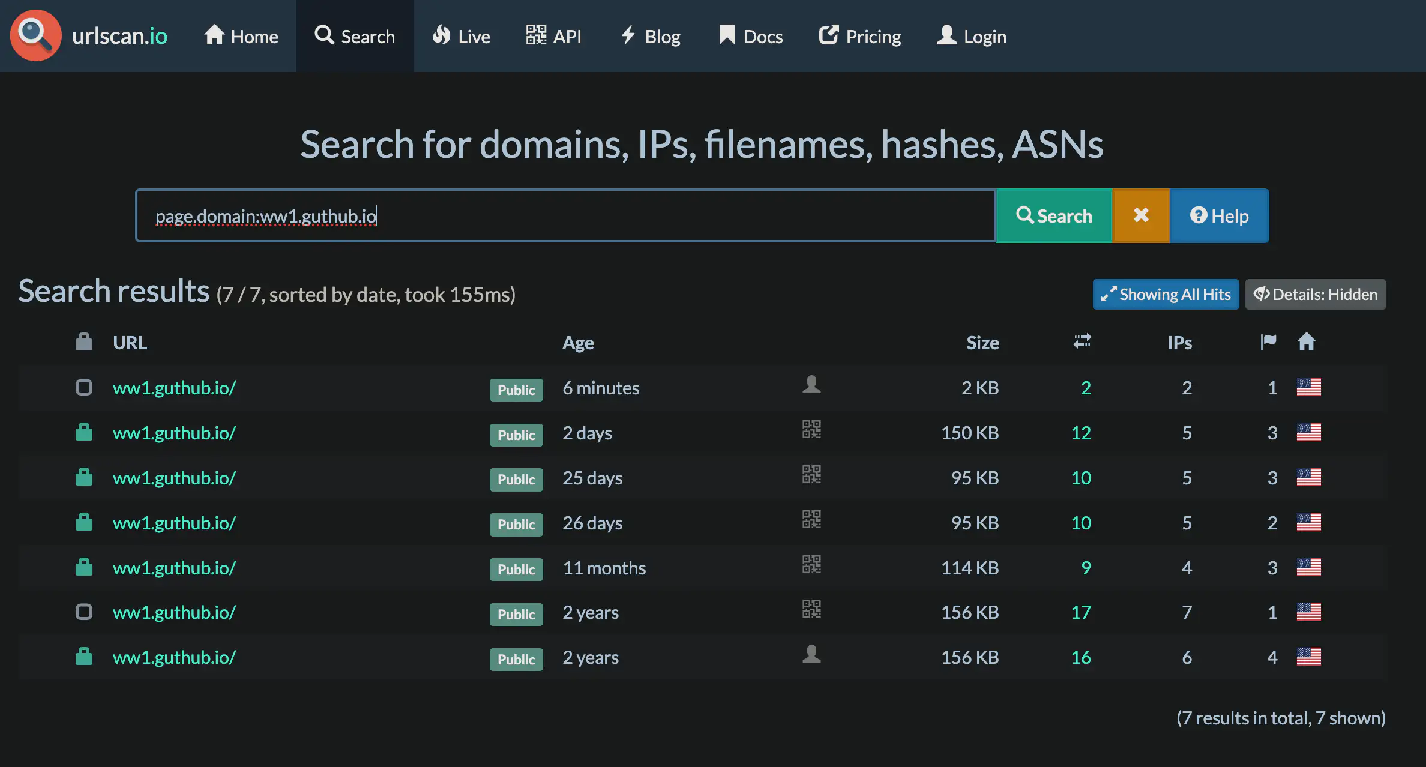Click the urlscan.io magnifier logo
Viewport: 1426px width, 767px height.
tap(35, 35)
